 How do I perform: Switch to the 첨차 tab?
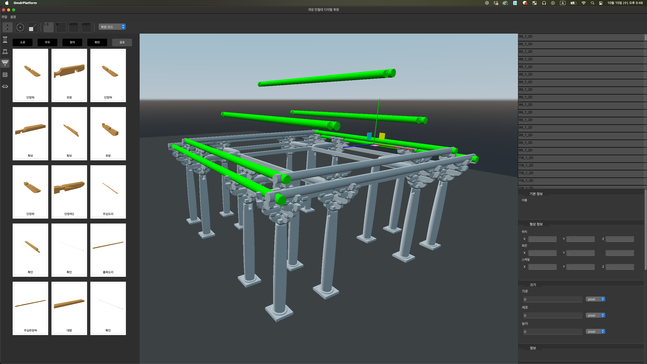(x=72, y=42)
